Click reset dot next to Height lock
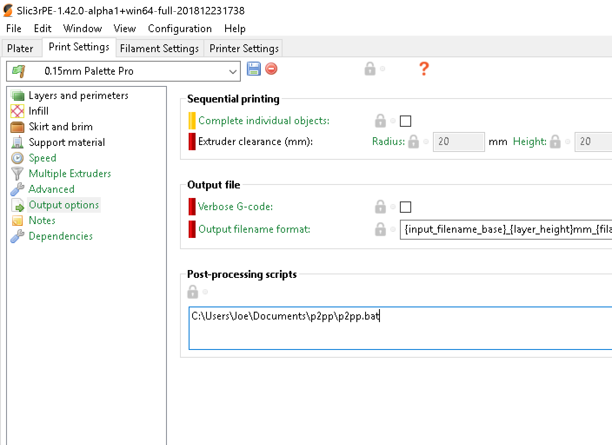The image size is (612, 445). pos(568,142)
